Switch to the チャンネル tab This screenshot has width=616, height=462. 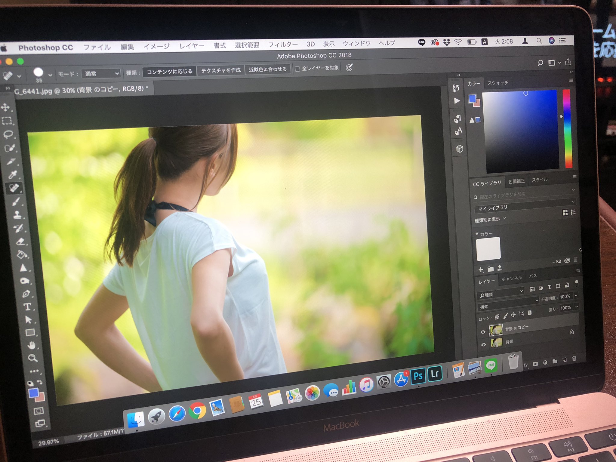(x=512, y=279)
